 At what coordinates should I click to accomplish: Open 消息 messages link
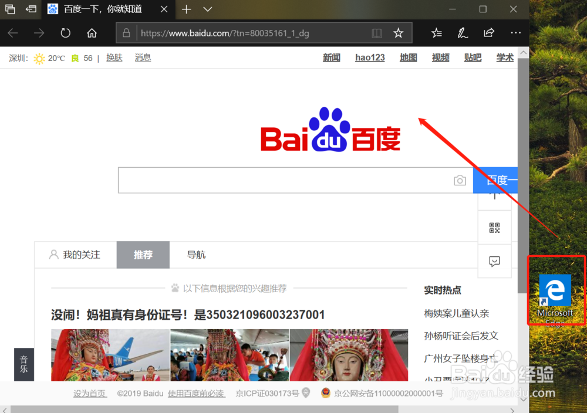(143, 57)
